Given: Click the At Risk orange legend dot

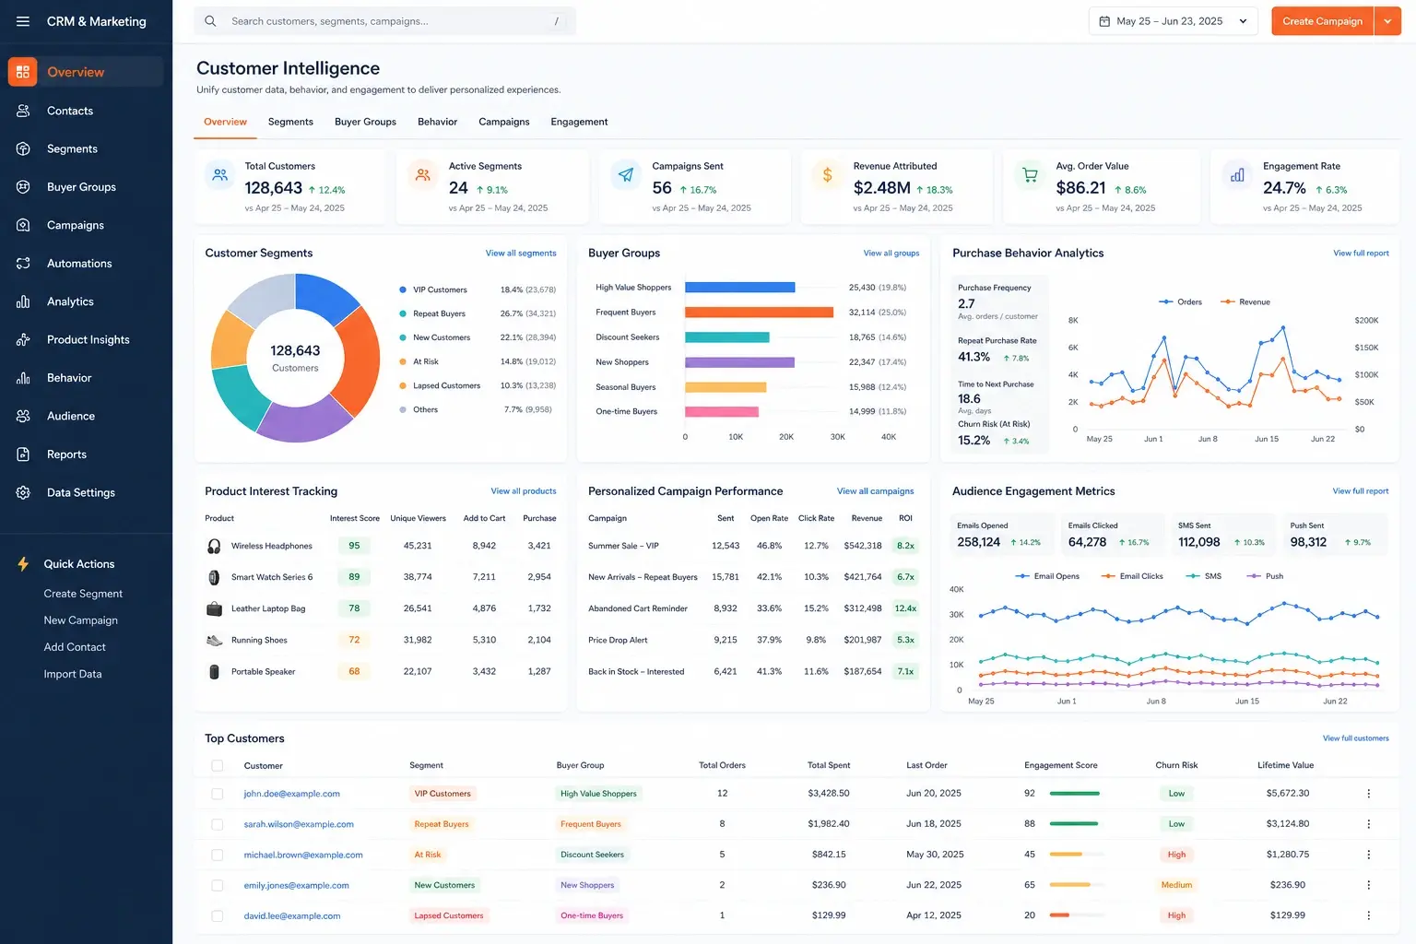Looking at the screenshot, I should click(x=403, y=361).
